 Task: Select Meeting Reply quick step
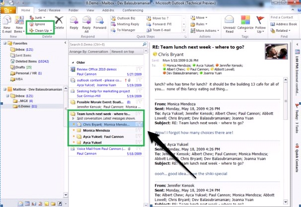coord(125,24)
